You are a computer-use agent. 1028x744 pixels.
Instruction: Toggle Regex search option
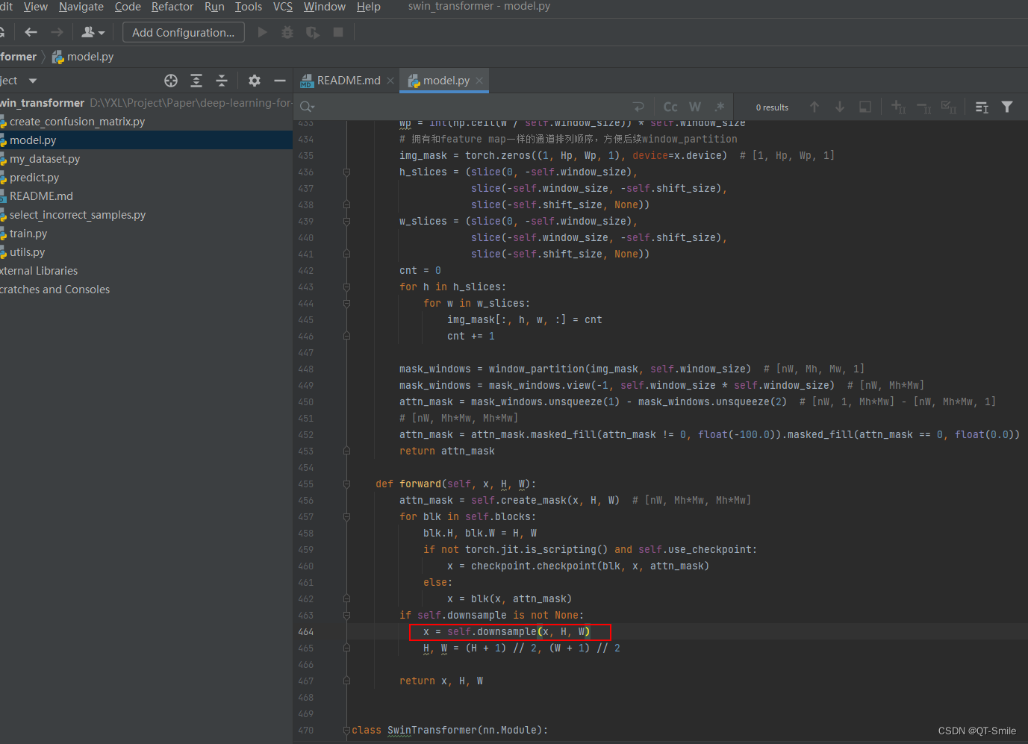pyautogui.click(x=720, y=107)
